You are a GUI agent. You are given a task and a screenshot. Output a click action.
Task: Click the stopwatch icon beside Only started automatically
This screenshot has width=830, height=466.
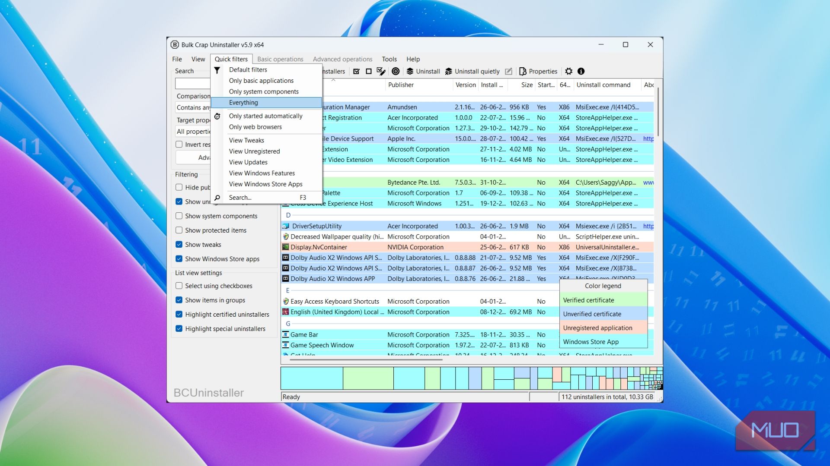(217, 116)
